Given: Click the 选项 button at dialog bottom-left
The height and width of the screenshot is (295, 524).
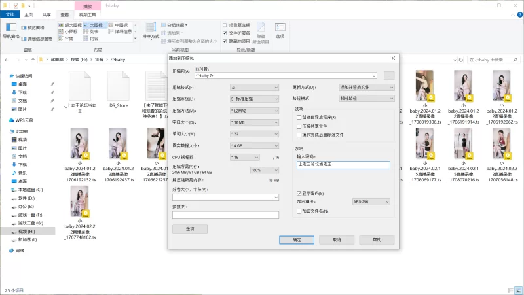Looking at the screenshot, I should pyautogui.click(x=190, y=229).
